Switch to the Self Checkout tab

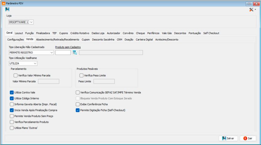(211, 33)
